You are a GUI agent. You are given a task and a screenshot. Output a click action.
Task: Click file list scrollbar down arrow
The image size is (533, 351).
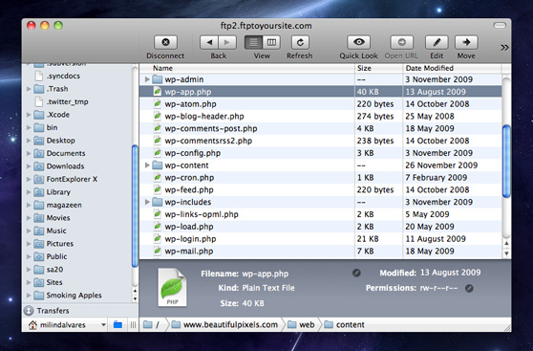coord(506,253)
